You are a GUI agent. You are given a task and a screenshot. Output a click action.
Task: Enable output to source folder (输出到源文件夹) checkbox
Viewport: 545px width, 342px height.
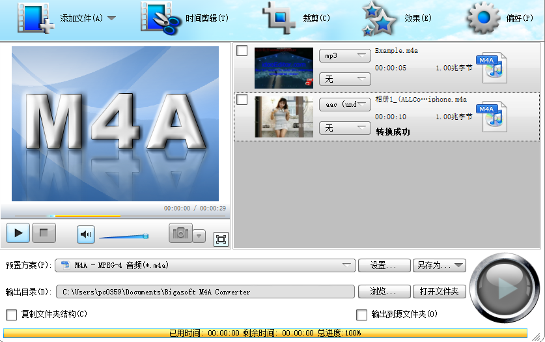(x=362, y=315)
